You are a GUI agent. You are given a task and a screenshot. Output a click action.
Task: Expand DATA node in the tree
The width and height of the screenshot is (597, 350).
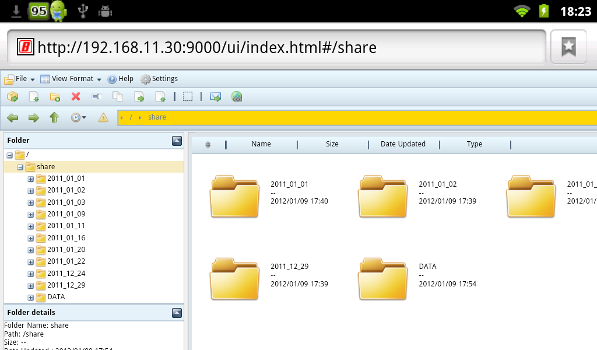tap(31, 298)
